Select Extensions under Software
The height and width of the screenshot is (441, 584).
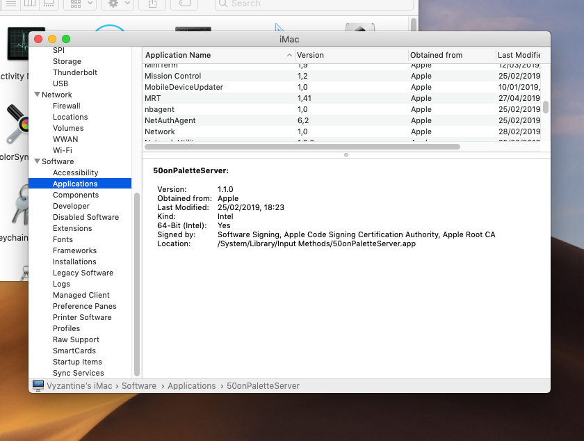pyautogui.click(x=72, y=229)
